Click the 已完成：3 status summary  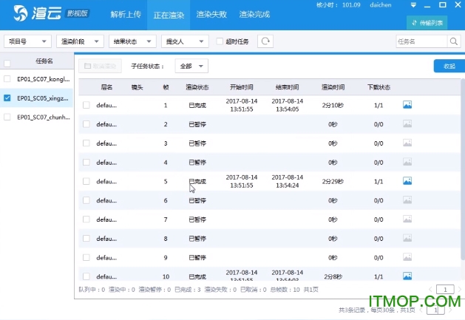coord(188,290)
